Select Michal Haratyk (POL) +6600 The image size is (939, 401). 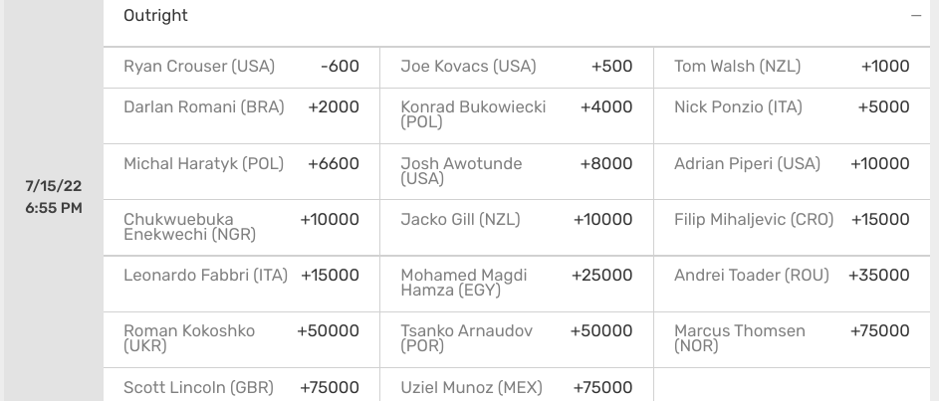click(x=241, y=172)
